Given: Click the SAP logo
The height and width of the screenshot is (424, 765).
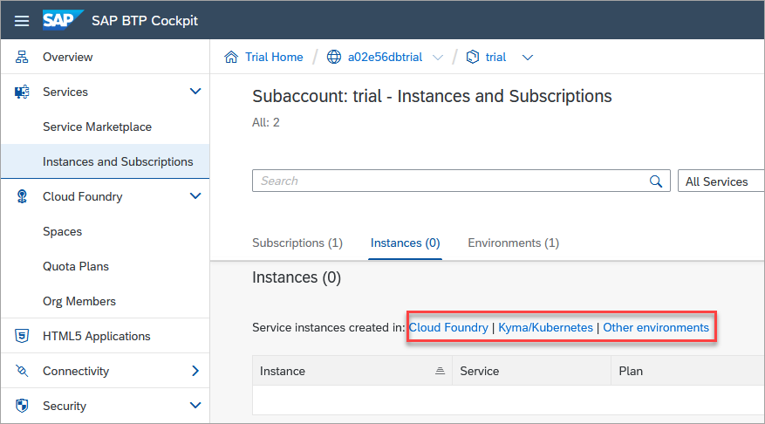Looking at the screenshot, I should click(x=63, y=20).
